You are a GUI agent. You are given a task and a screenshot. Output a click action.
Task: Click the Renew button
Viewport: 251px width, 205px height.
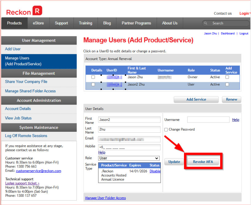(232, 99)
